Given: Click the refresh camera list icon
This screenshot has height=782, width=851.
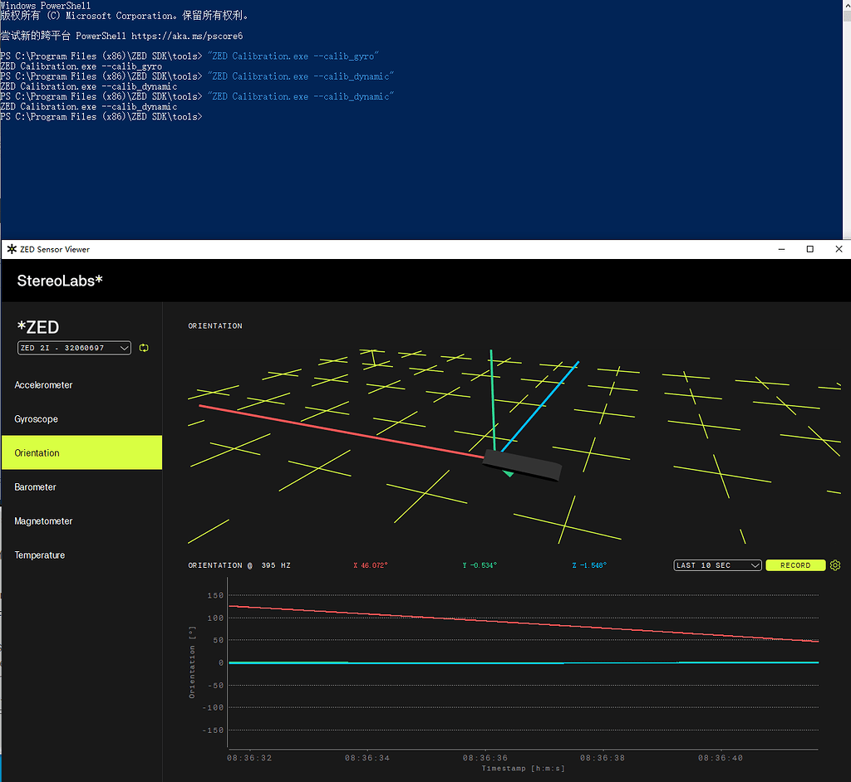Looking at the screenshot, I should click(144, 348).
